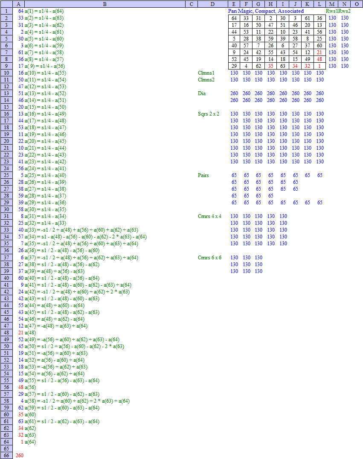
Task: Select column header A
Action: [18, 4]
